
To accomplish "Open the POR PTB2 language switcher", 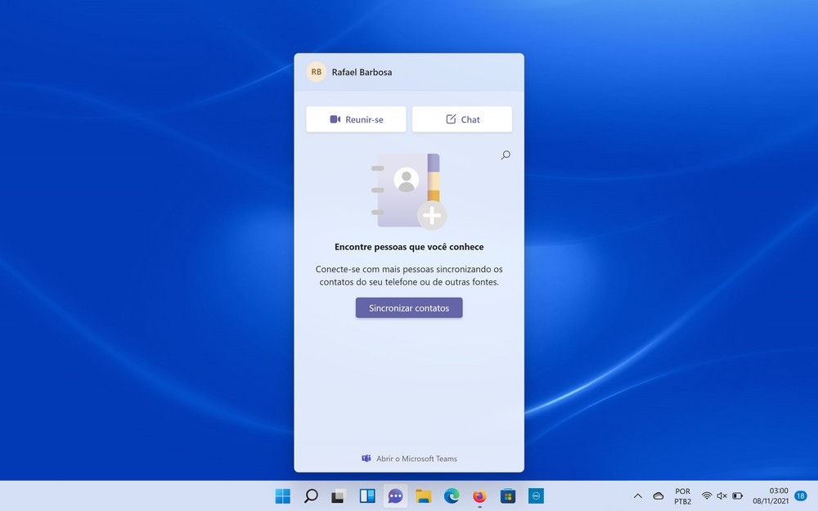I will point(682,496).
